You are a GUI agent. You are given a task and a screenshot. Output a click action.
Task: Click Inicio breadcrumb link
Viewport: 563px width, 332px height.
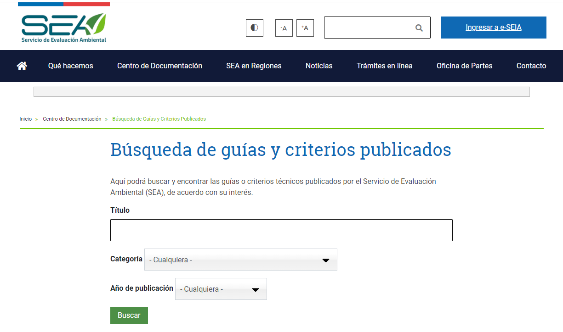[26, 119]
